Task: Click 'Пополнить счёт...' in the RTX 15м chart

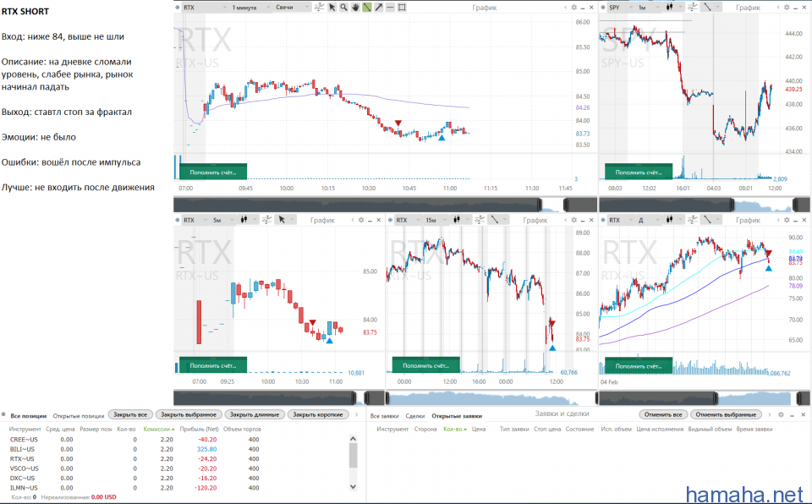Action: click(x=425, y=365)
